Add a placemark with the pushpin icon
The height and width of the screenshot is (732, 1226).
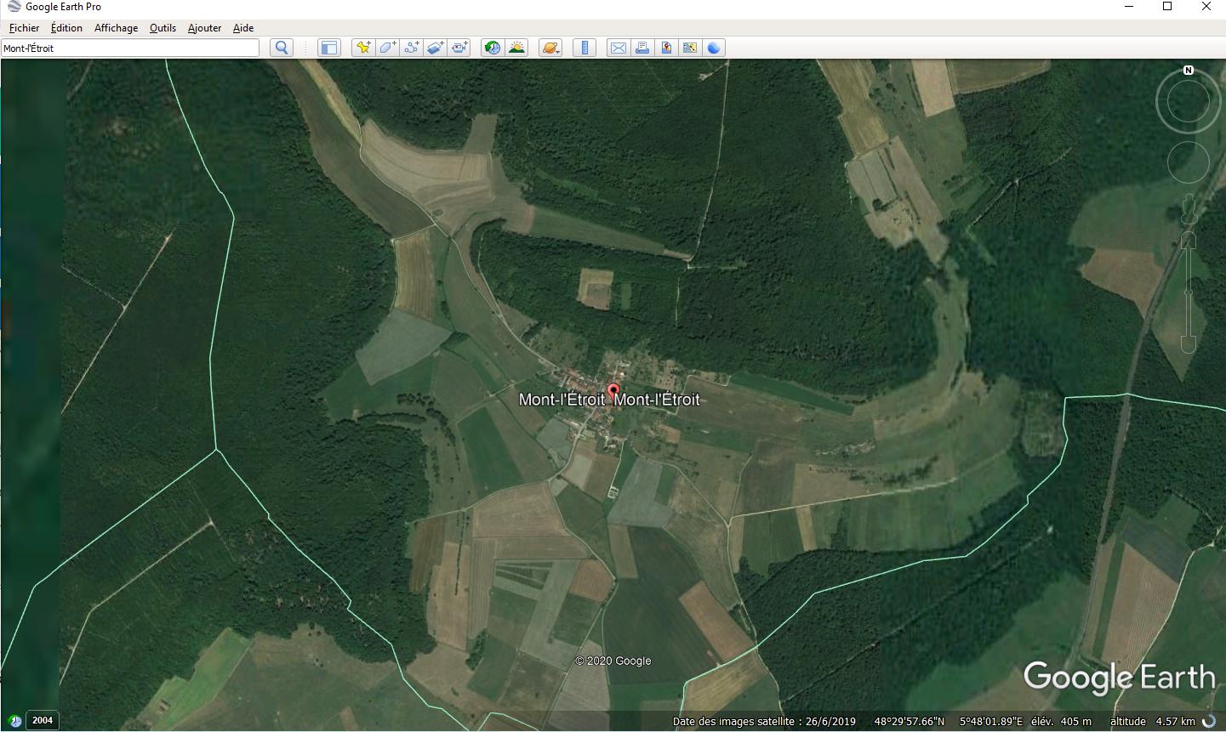click(363, 48)
